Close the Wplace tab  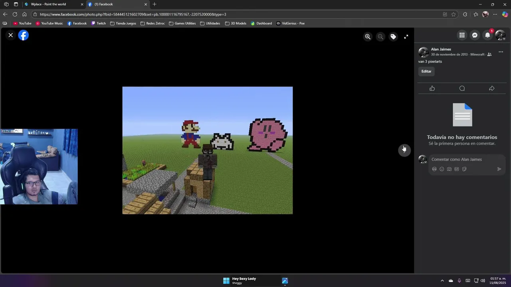[x=82, y=4]
